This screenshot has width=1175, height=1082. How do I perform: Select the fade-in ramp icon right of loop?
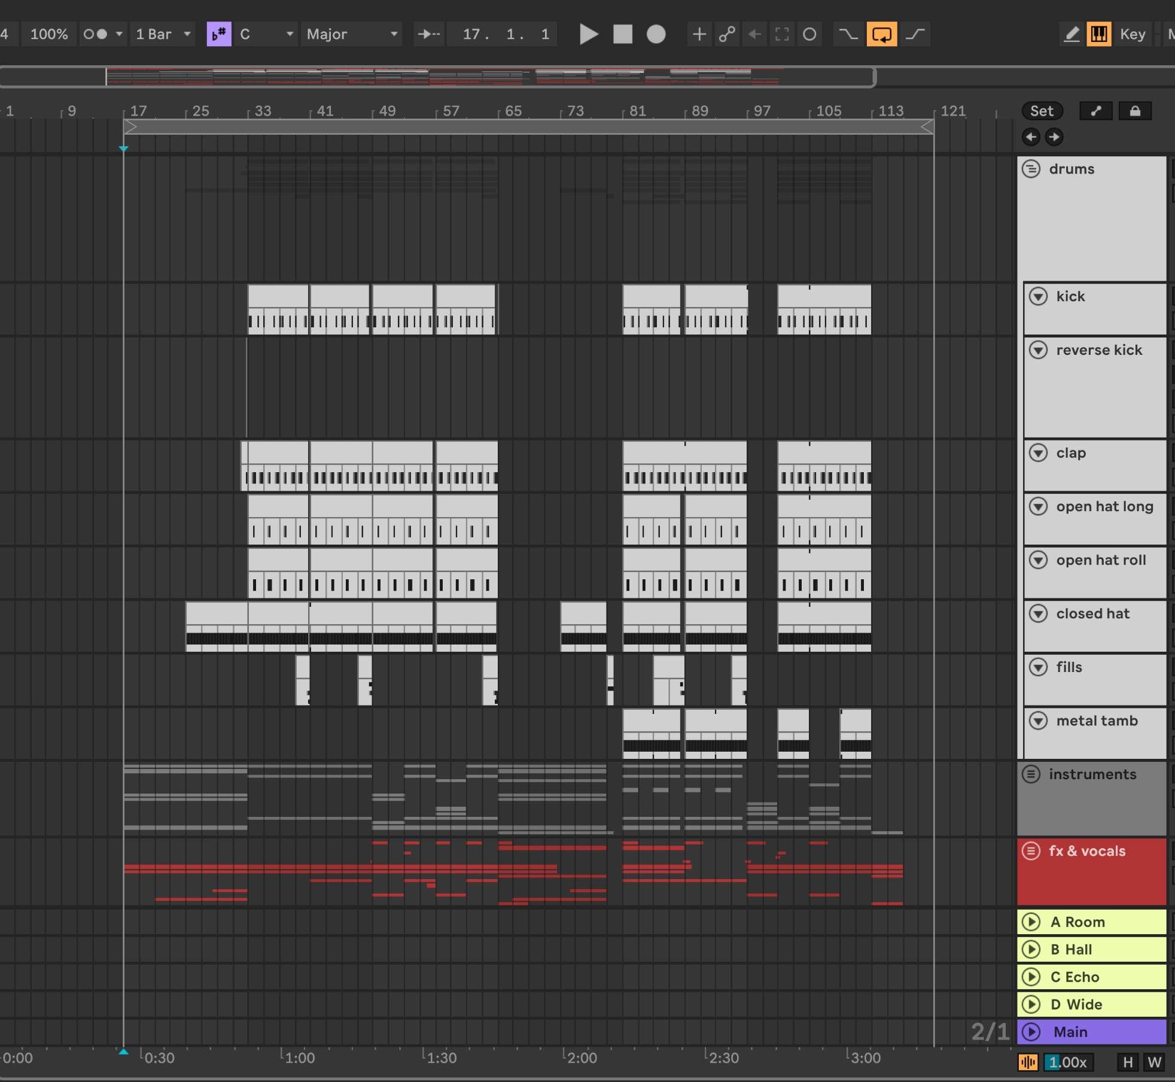(915, 34)
